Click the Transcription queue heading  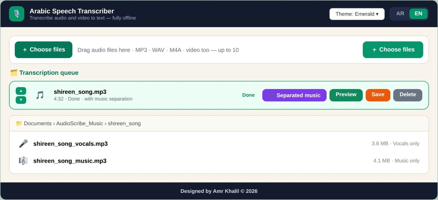point(49,73)
